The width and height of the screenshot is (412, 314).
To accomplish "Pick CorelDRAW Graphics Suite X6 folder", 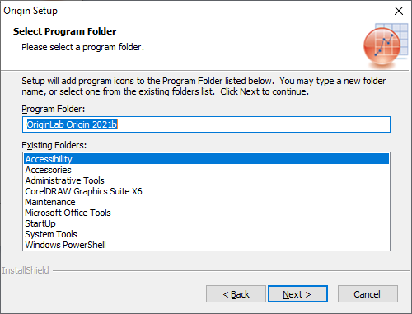I will tap(207, 191).
